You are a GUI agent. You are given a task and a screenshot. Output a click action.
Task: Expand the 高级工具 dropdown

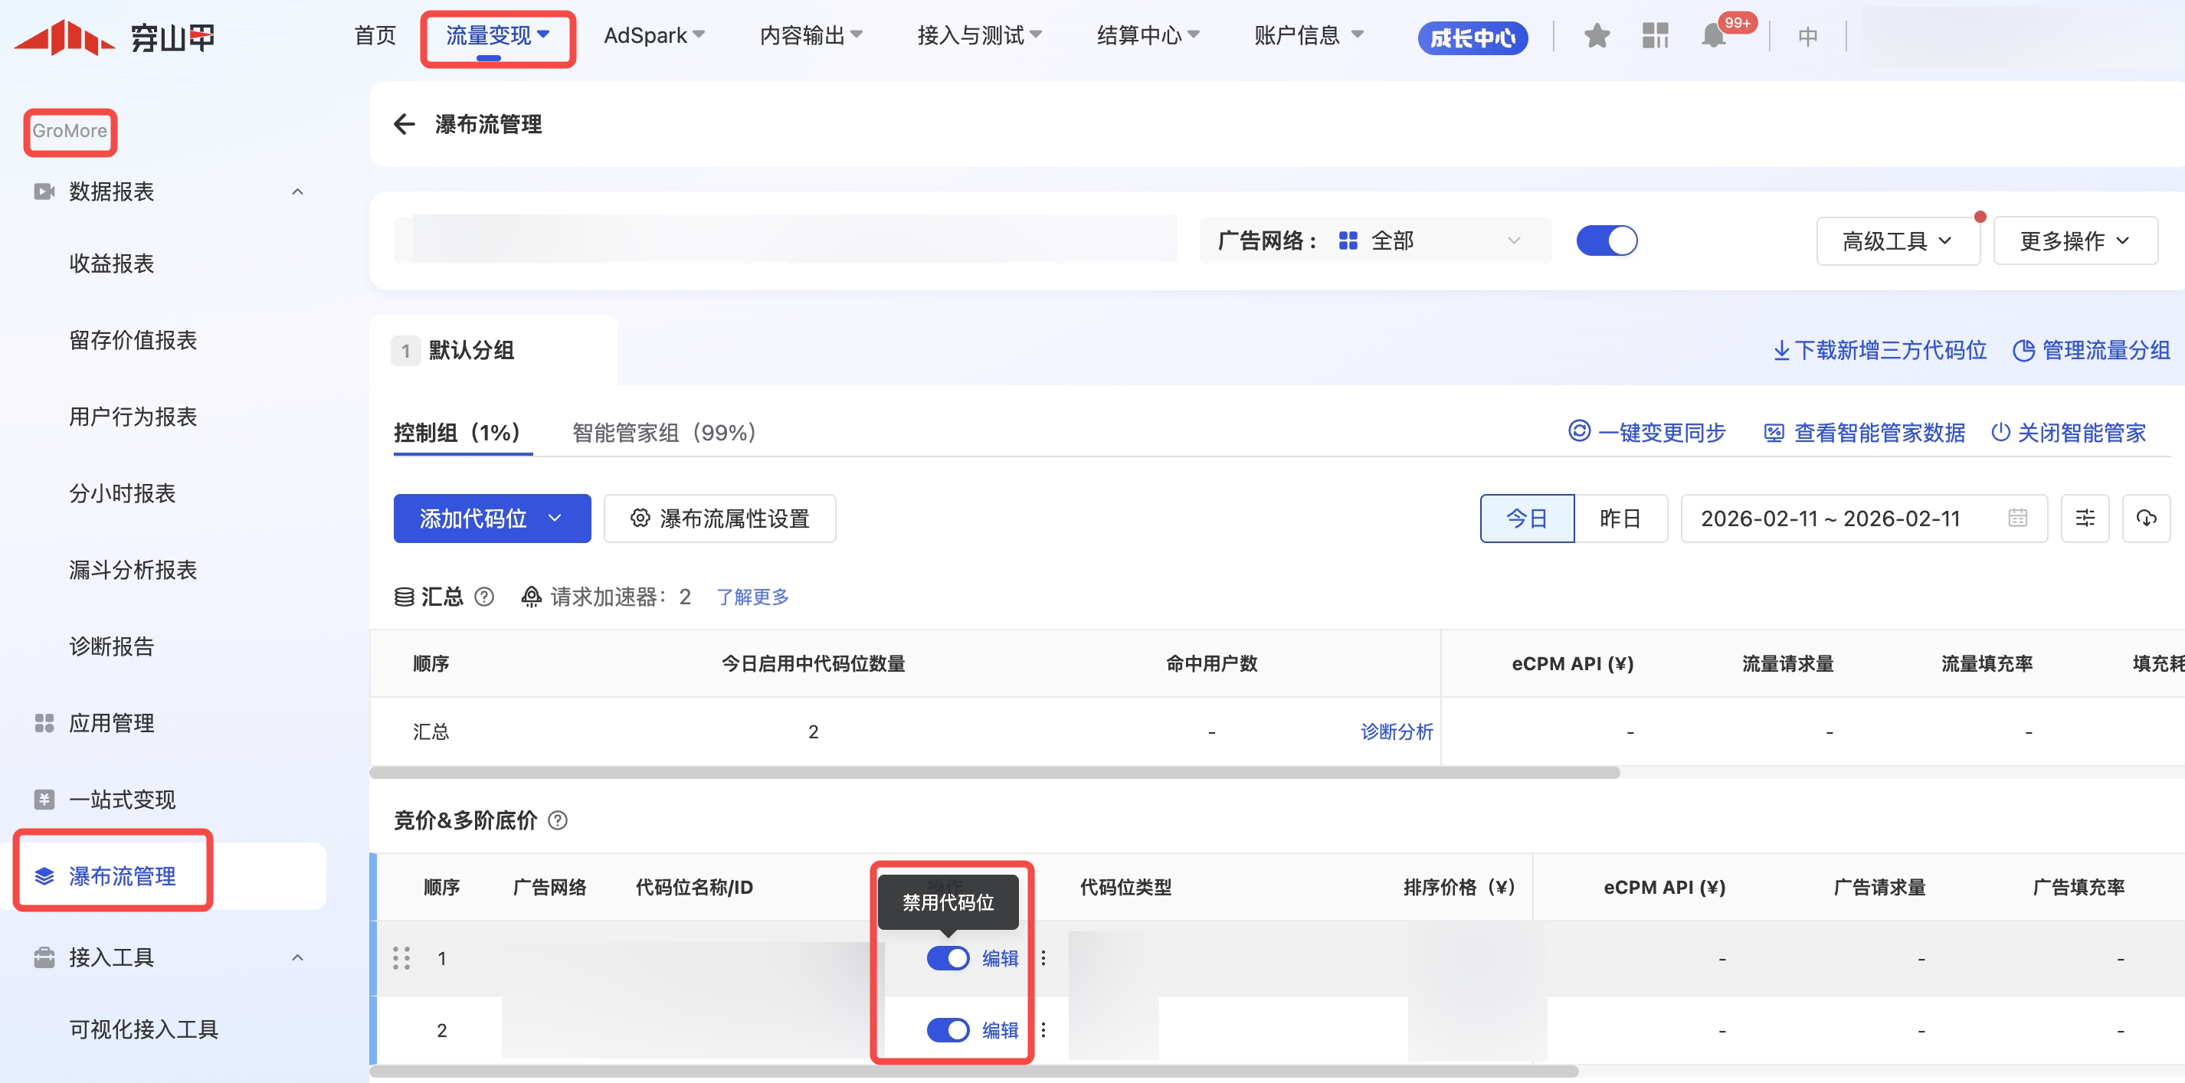pyautogui.click(x=1897, y=242)
